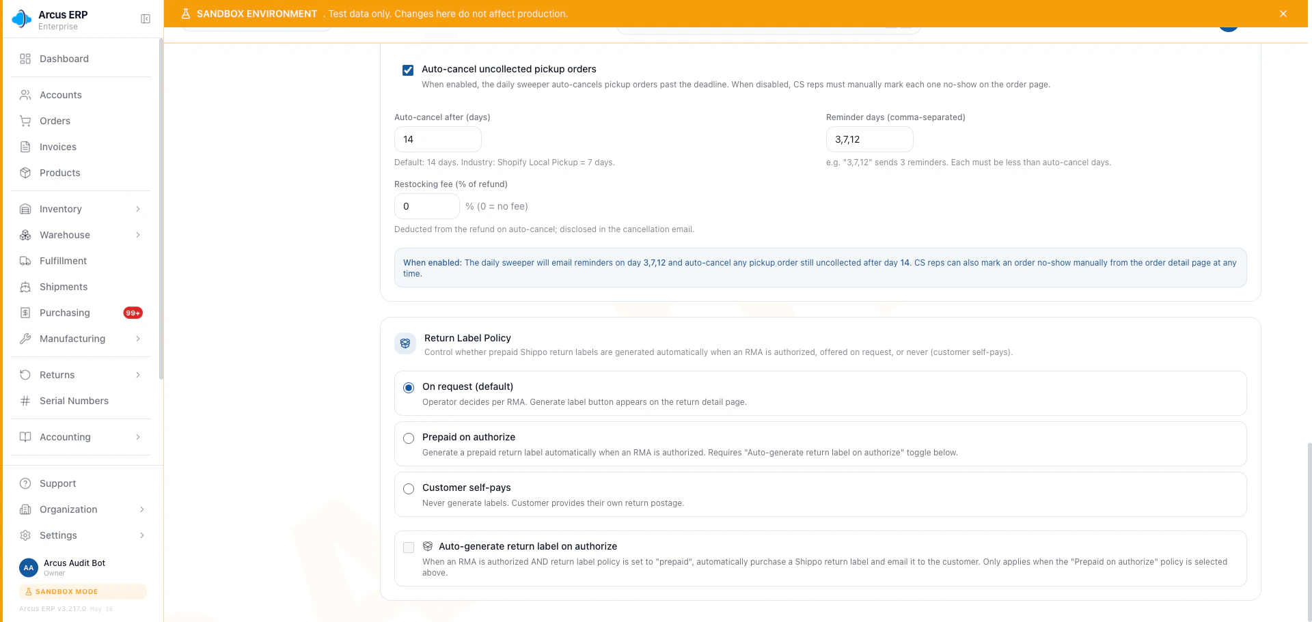Image resolution: width=1312 pixels, height=622 pixels.
Task: Focus the Auto-cancel after (days) field
Action: click(437, 139)
